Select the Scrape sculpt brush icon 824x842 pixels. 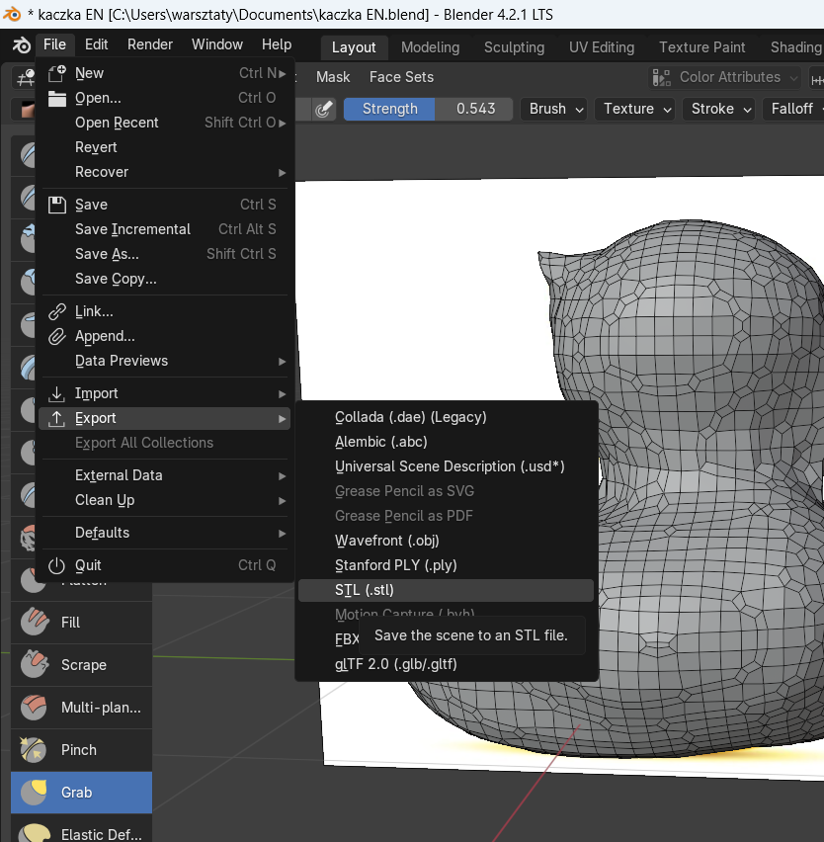(34, 665)
